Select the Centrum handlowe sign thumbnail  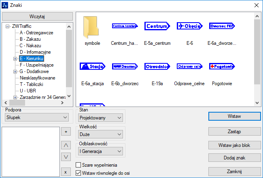coord(124,26)
